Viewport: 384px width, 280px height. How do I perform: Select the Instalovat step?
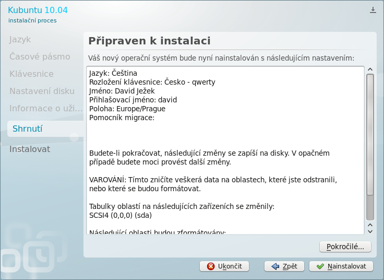[30, 149]
